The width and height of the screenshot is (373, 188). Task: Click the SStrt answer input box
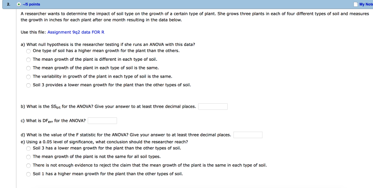(x=213, y=107)
